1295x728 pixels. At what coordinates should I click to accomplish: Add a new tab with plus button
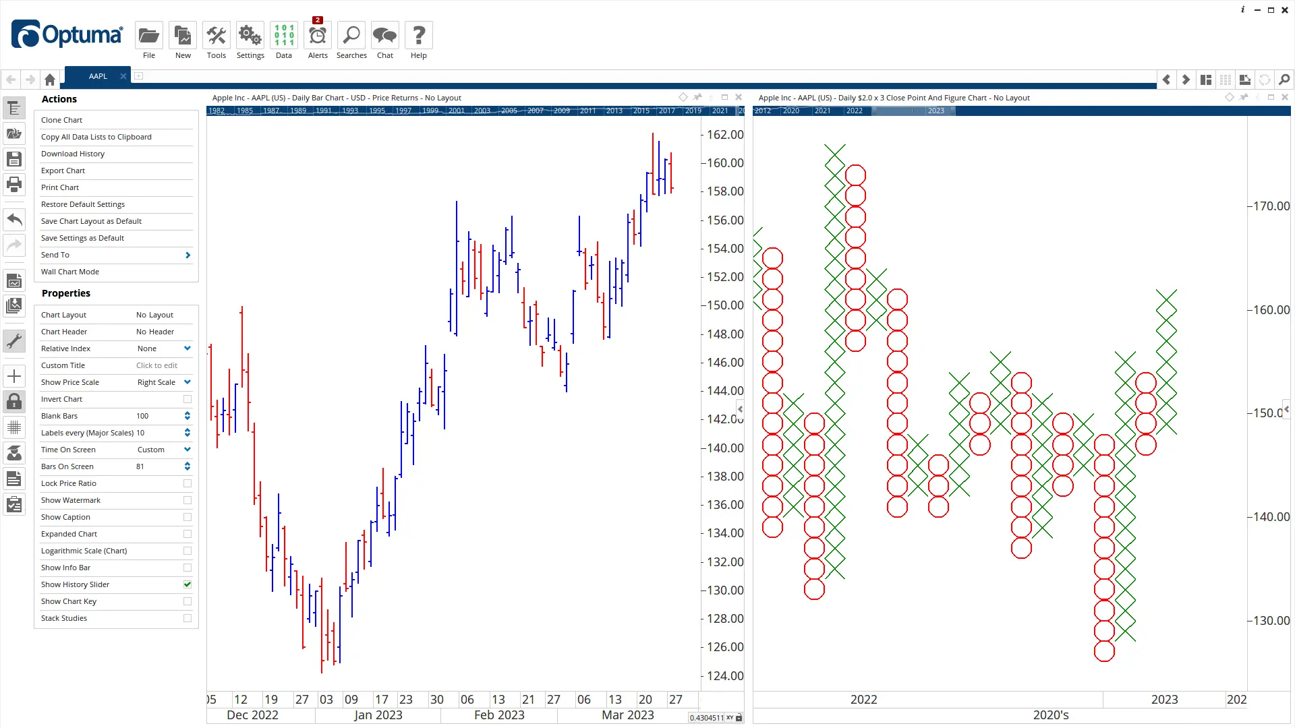138,76
